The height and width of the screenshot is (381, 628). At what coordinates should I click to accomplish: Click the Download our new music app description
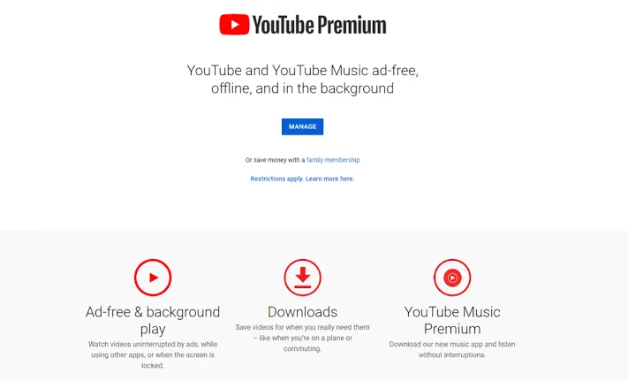[x=452, y=349]
